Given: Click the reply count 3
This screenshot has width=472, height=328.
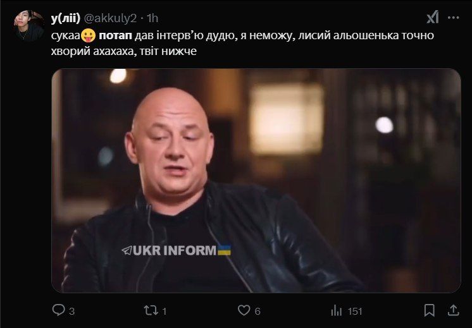Looking at the screenshot, I should 71,311.
